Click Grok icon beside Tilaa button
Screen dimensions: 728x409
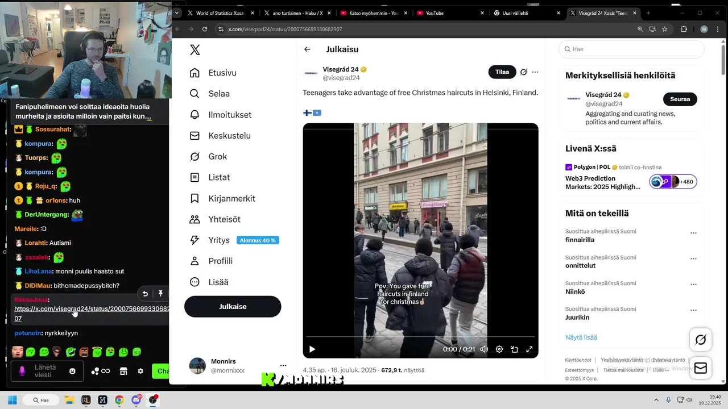coord(523,72)
